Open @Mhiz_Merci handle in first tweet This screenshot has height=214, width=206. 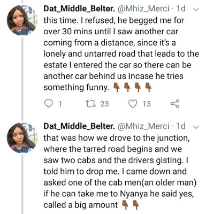click(143, 9)
